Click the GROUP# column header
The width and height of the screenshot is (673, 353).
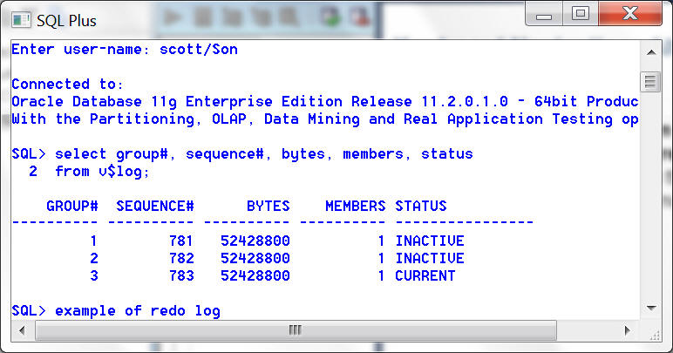pos(72,207)
